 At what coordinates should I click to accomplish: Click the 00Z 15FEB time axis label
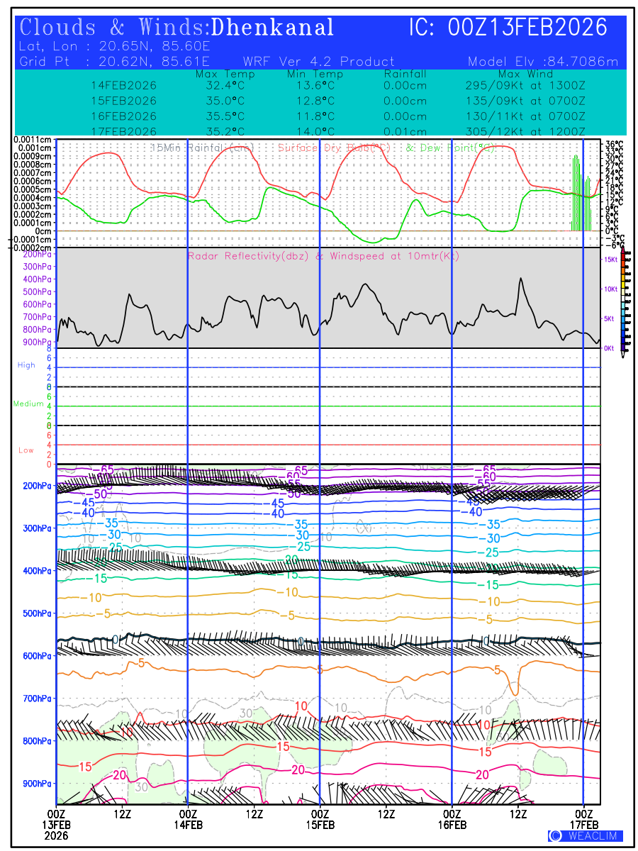point(320,819)
